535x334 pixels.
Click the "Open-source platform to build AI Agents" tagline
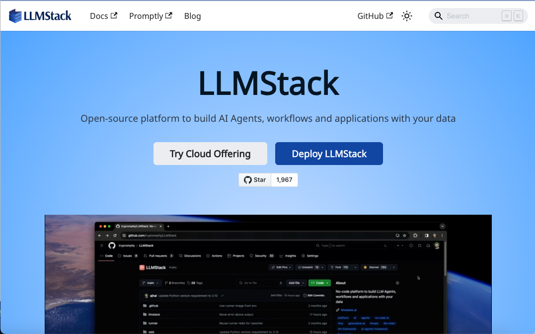268,118
